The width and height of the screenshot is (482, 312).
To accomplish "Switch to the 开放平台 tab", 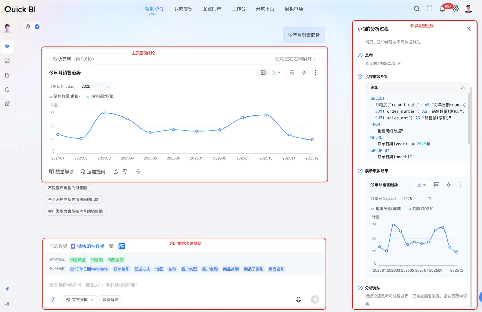I will (265, 9).
